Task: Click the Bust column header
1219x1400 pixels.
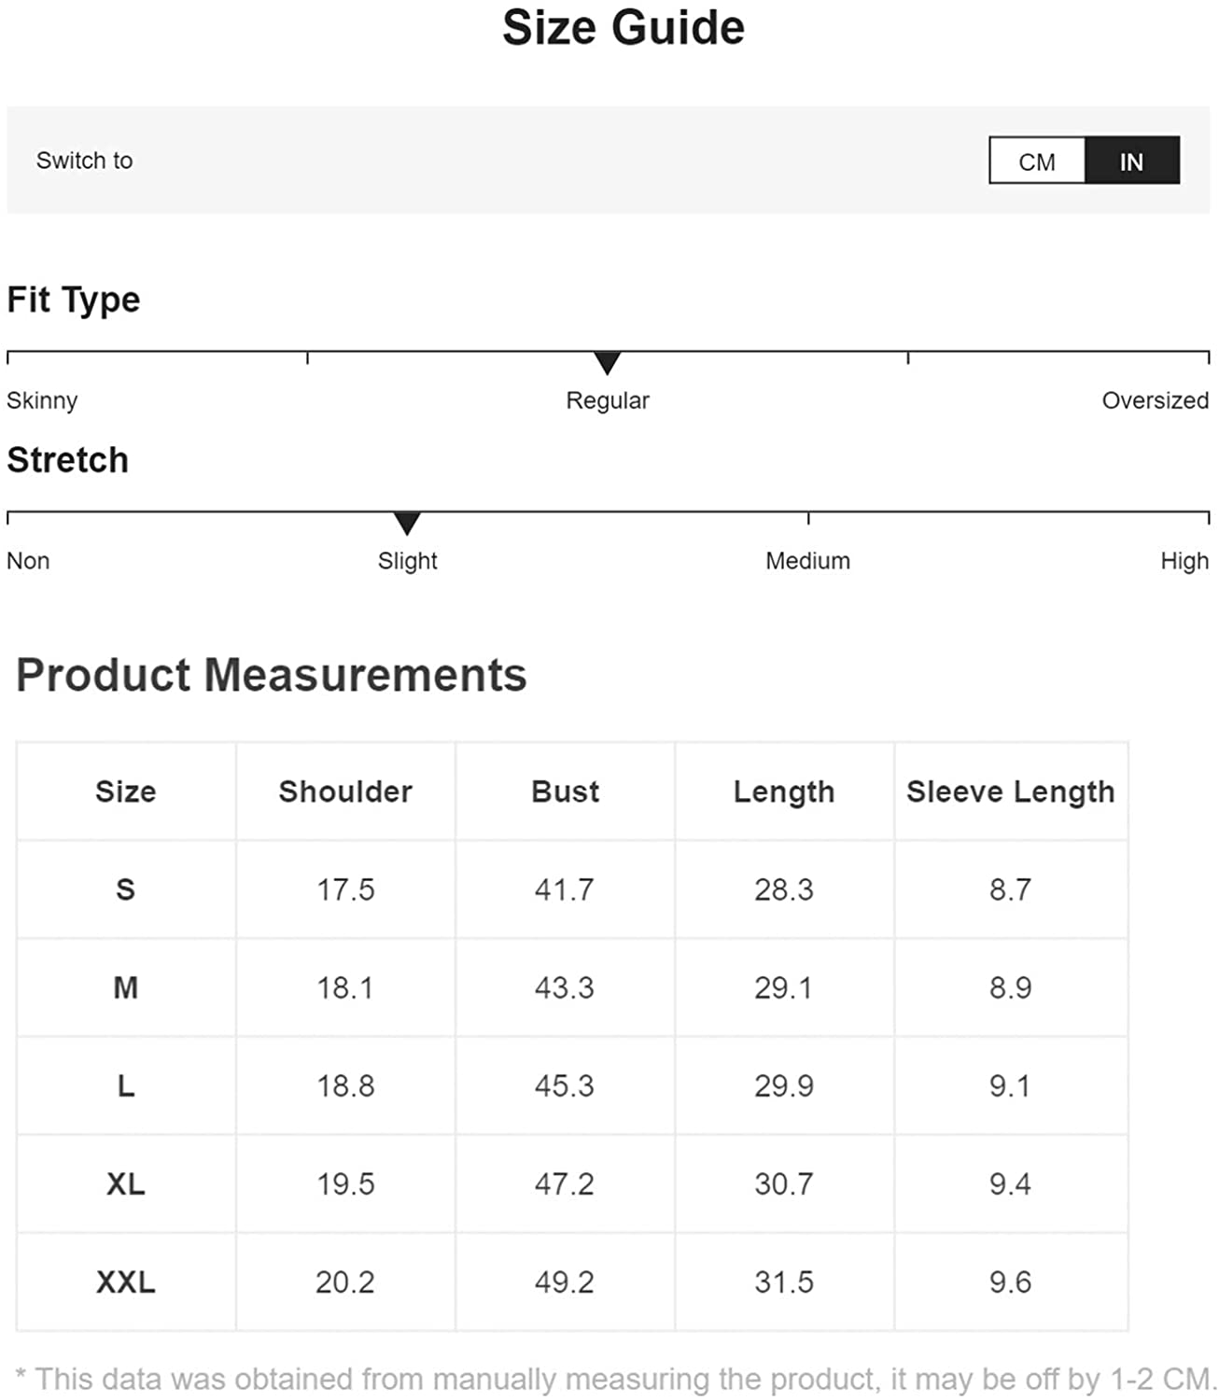Action: click(x=565, y=791)
